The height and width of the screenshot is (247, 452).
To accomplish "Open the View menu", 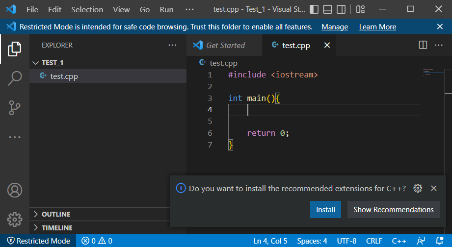I will 121,9.
